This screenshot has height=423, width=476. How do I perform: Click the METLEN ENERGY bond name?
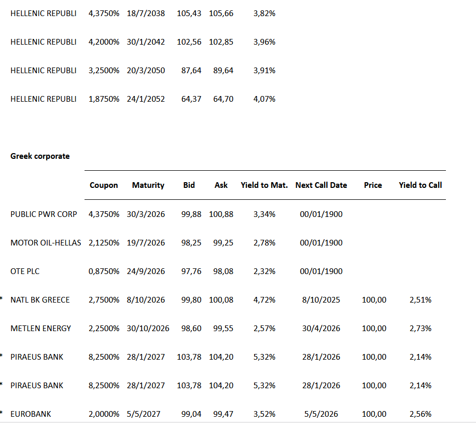(40, 329)
